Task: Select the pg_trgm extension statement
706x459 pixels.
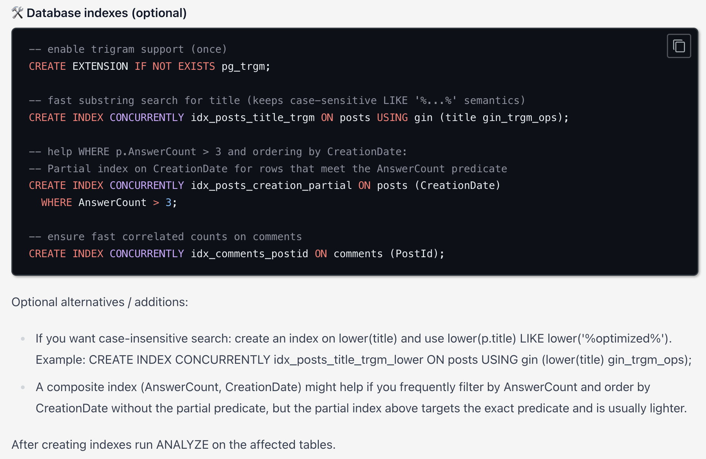Action: click(x=150, y=66)
